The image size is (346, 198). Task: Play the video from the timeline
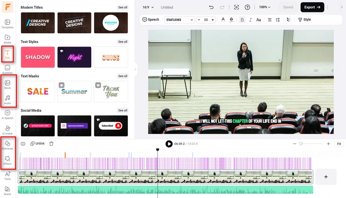(169, 144)
